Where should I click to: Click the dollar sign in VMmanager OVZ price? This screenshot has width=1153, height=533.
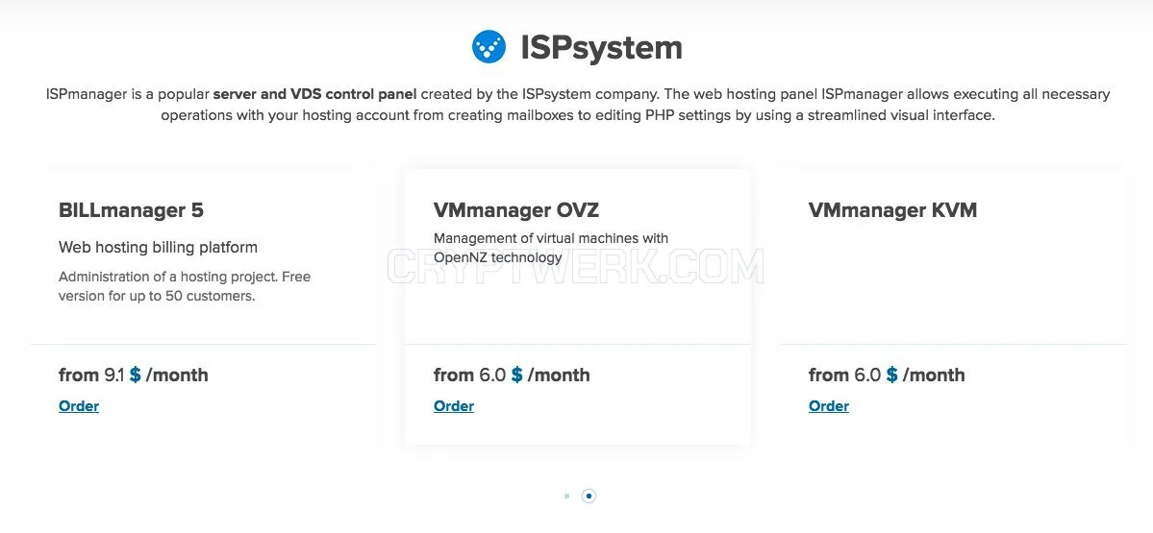click(x=517, y=375)
